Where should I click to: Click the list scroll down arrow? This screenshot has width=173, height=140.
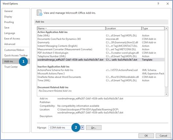coord(166,94)
